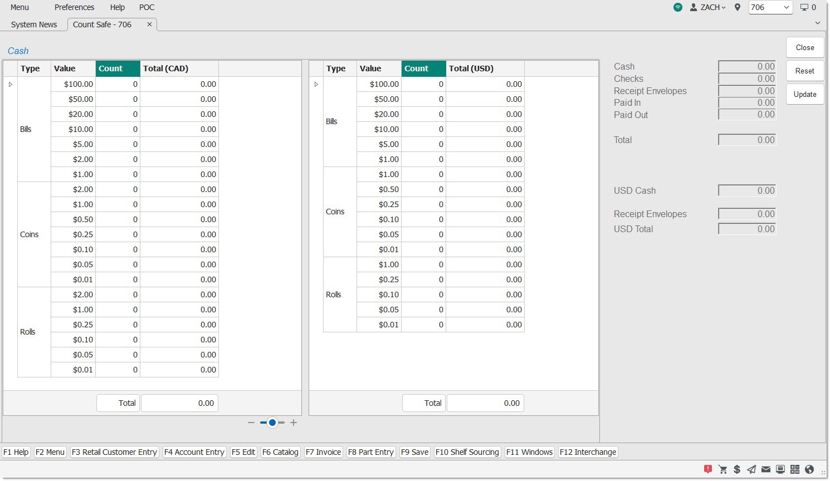This screenshot has height=481, width=830.
Task: Click the green Wi-Fi connection status icon
Action: (678, 7)
